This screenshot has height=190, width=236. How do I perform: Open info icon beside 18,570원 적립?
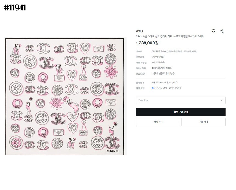click(171, 68)
